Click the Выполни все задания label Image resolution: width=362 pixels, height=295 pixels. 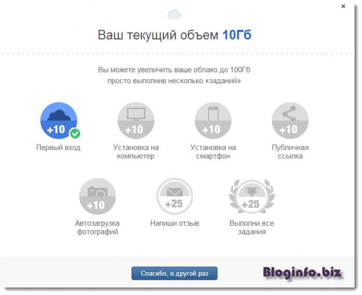[252, 227]
